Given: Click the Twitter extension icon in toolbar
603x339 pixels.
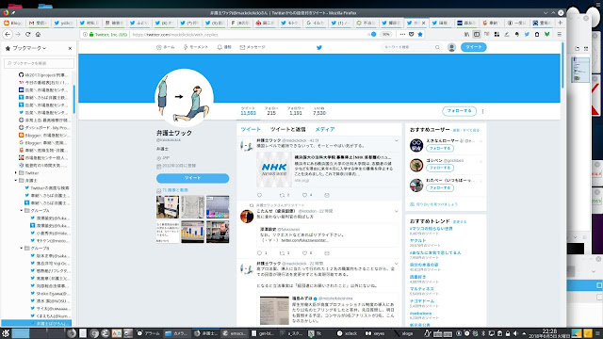Looking at the screenshot, I should [527, 34].
